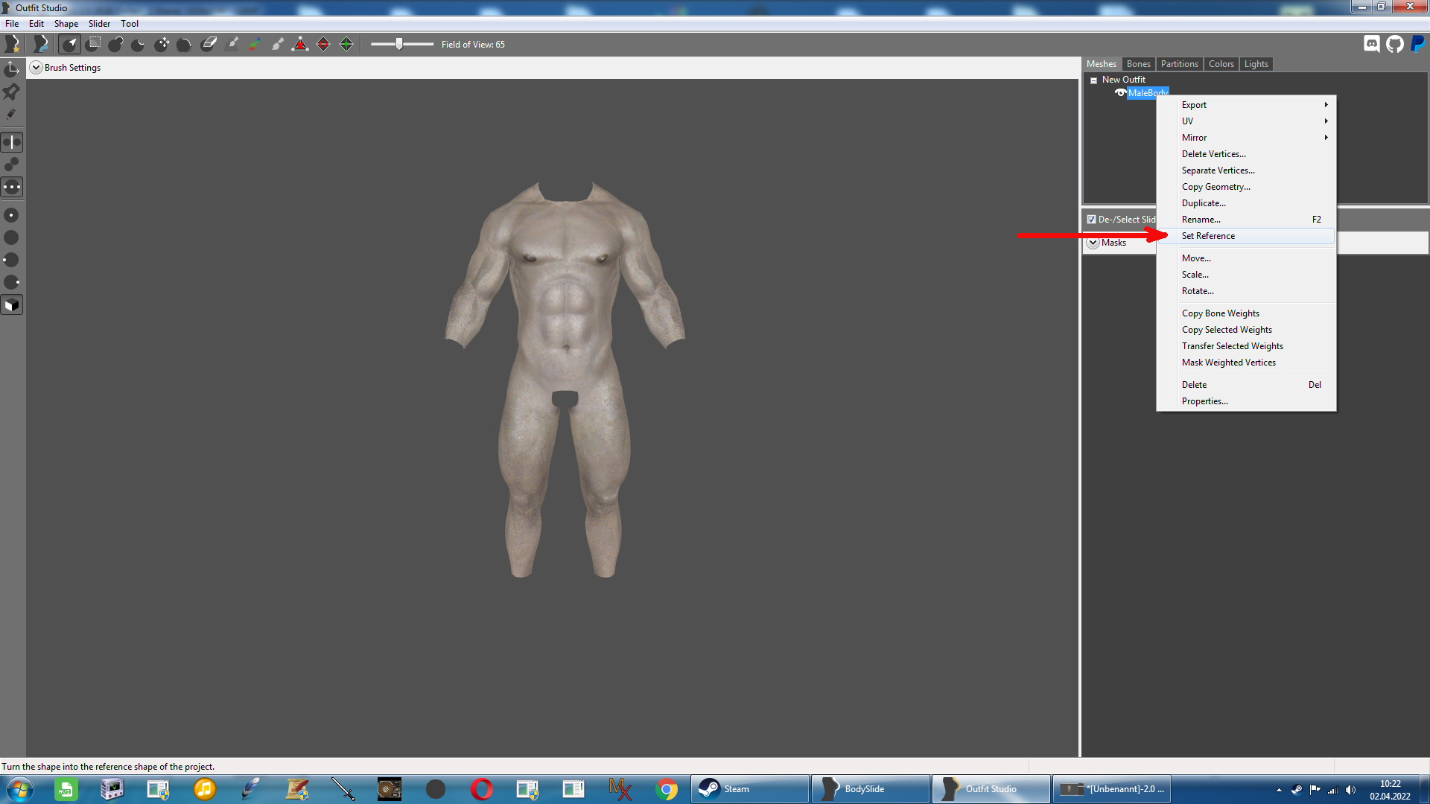The width and height of the screenshot is (1430, 804).
Task: Activate the Split Edge tool
Action: click(x=346, y=45)
